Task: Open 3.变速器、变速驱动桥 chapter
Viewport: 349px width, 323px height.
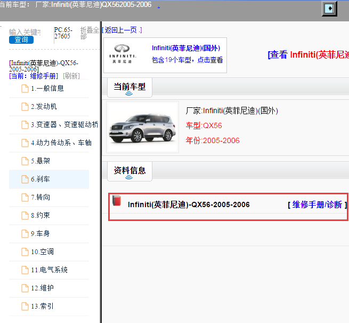Action: (x=64, y=125)
